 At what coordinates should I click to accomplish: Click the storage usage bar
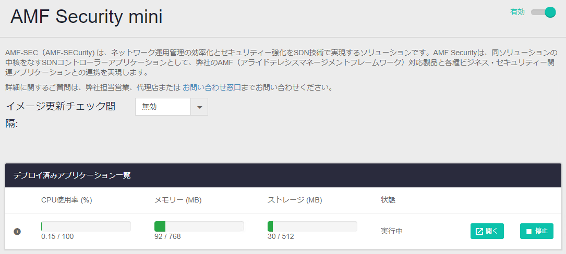point(312,226)
